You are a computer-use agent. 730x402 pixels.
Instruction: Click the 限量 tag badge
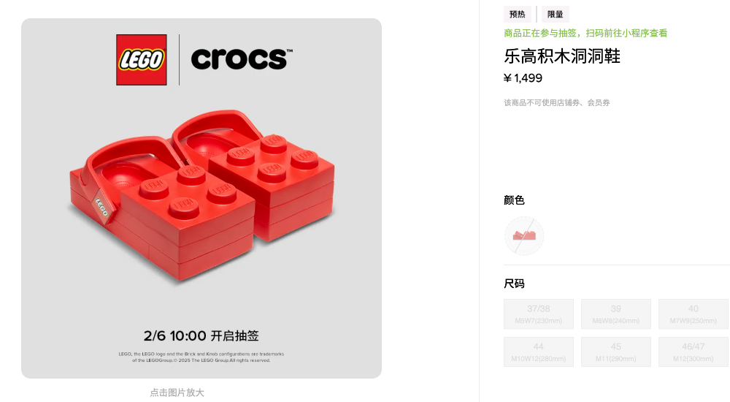[556, 14]
